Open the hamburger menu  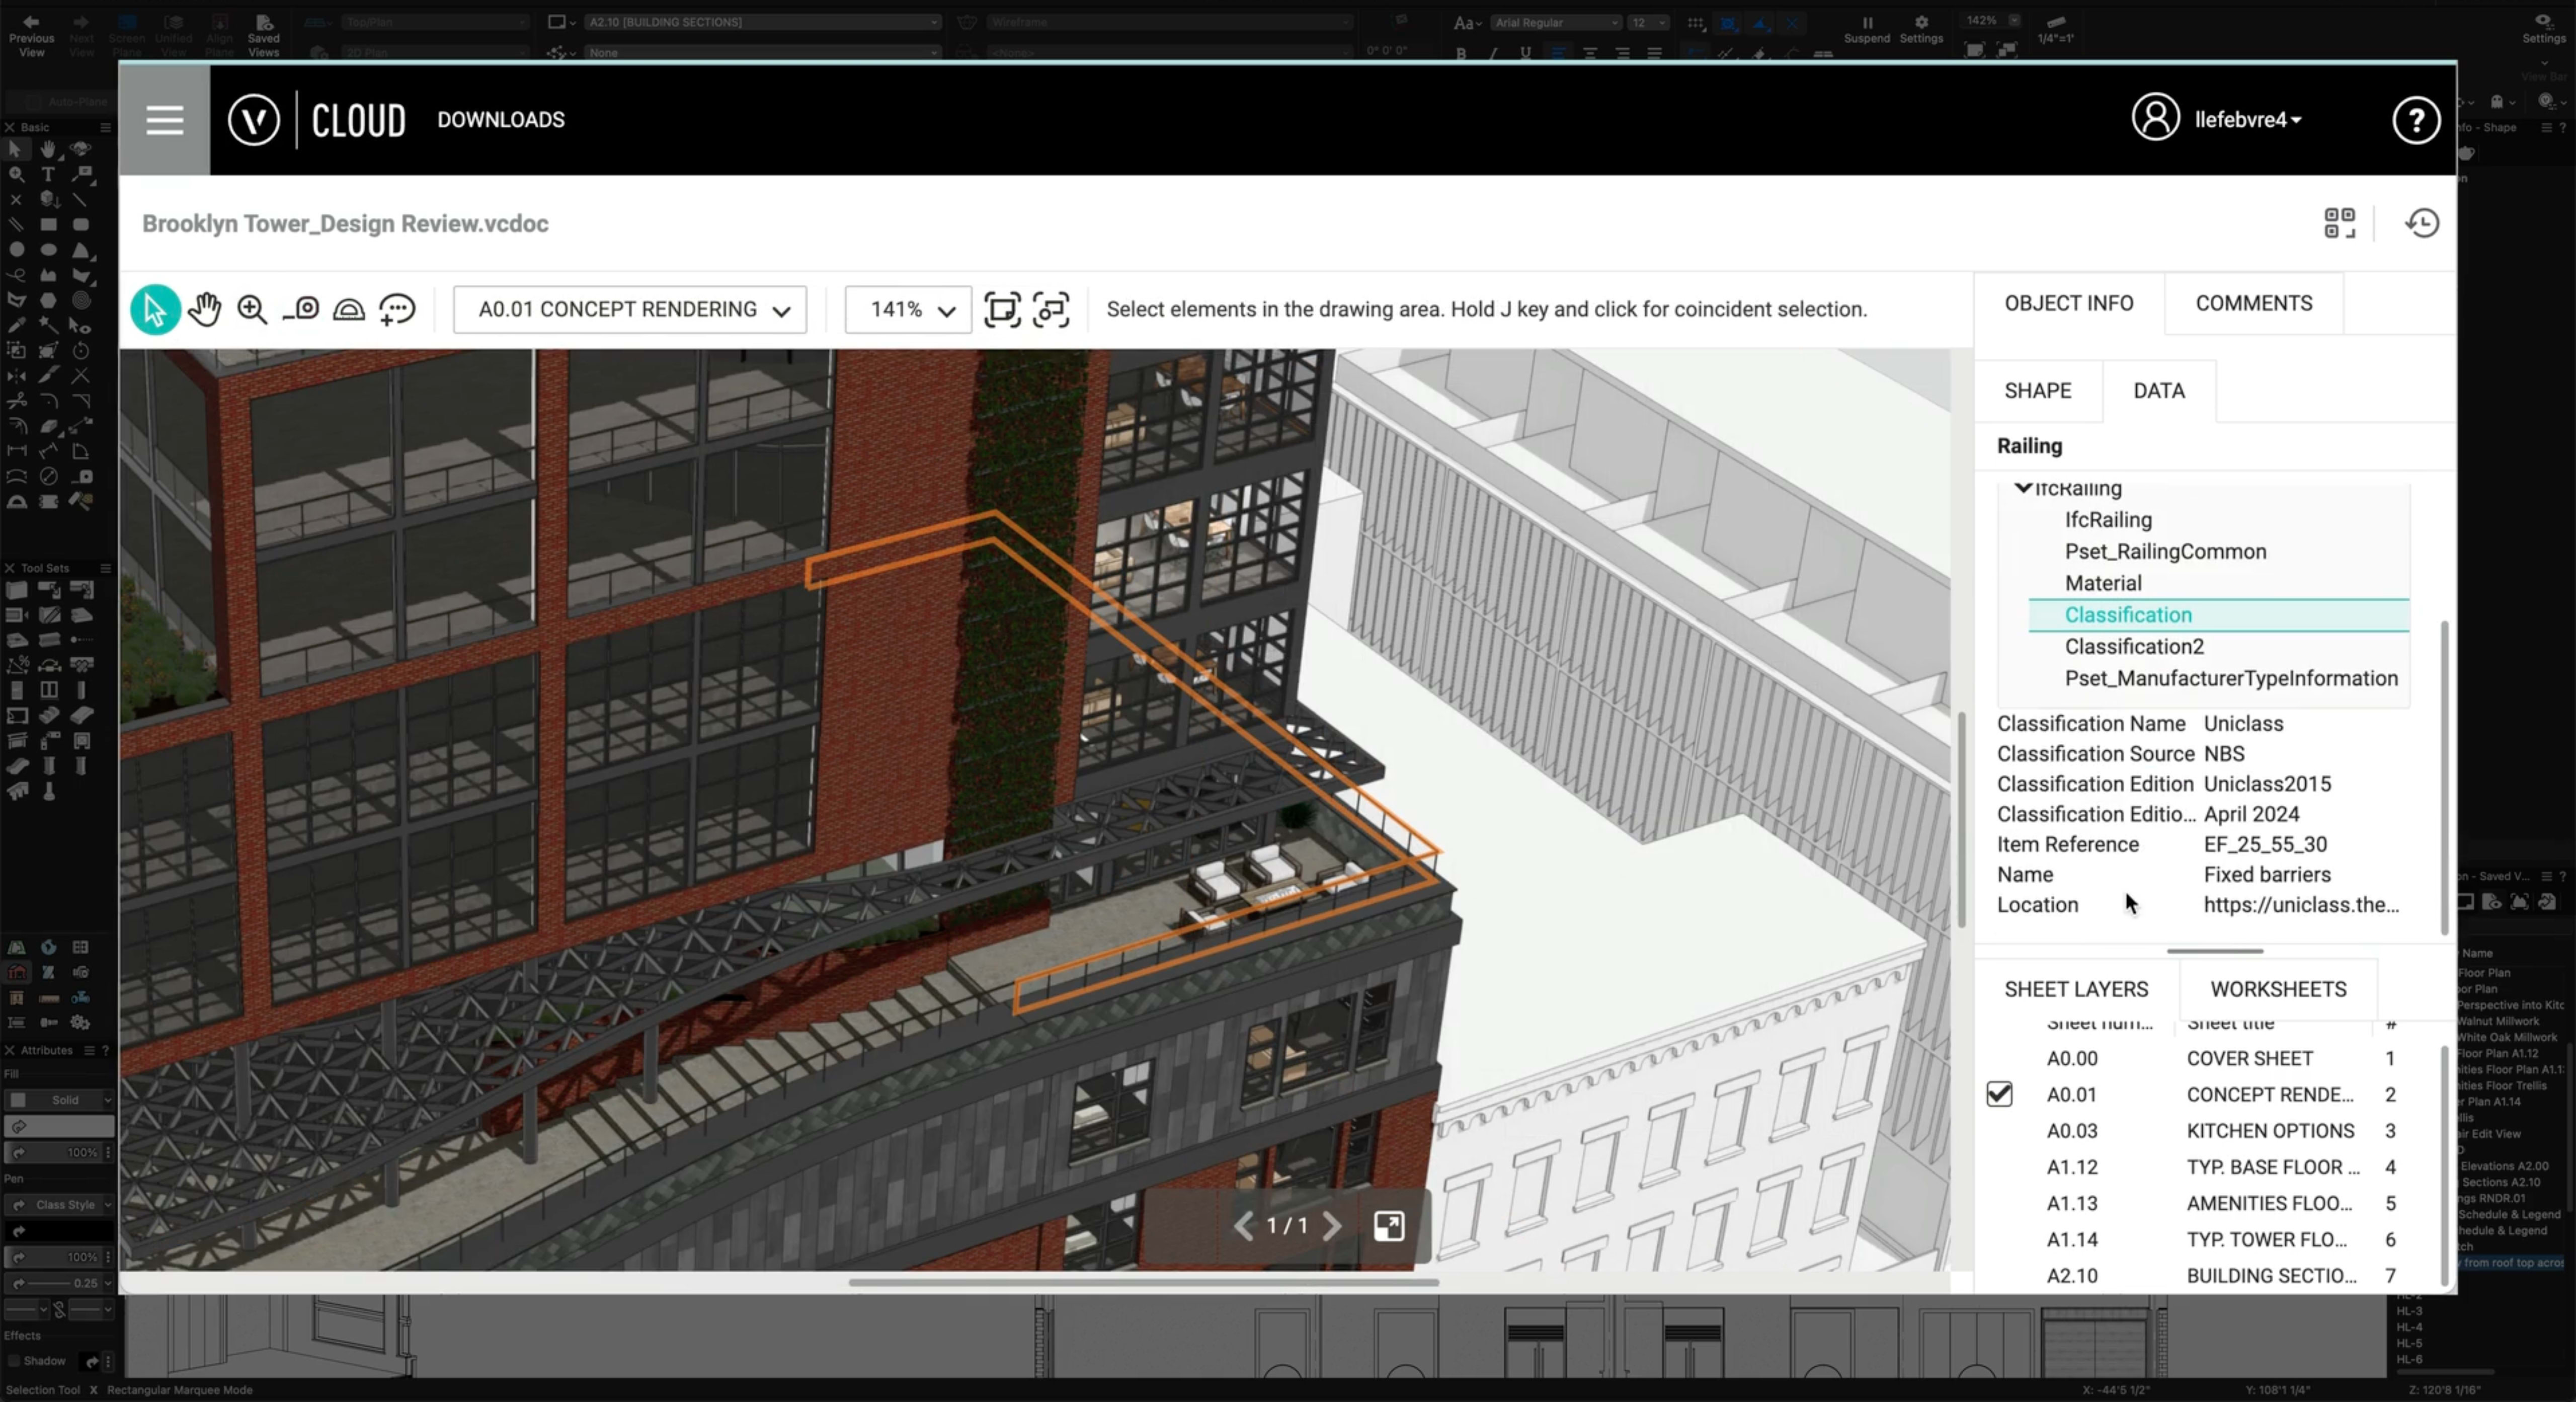tap(164, 120)
